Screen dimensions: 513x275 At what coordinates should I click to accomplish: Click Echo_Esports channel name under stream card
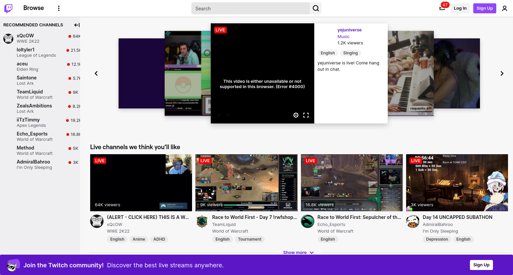point(331,225)
